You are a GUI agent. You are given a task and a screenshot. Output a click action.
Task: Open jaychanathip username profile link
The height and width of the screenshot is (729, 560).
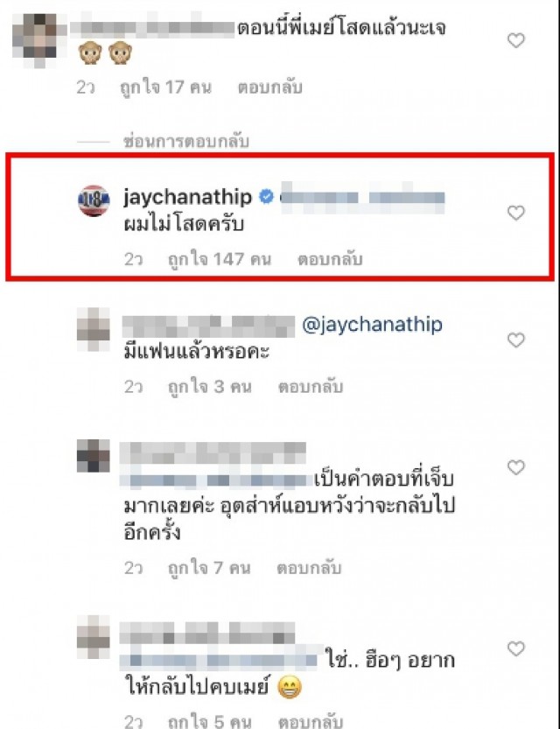188,197
